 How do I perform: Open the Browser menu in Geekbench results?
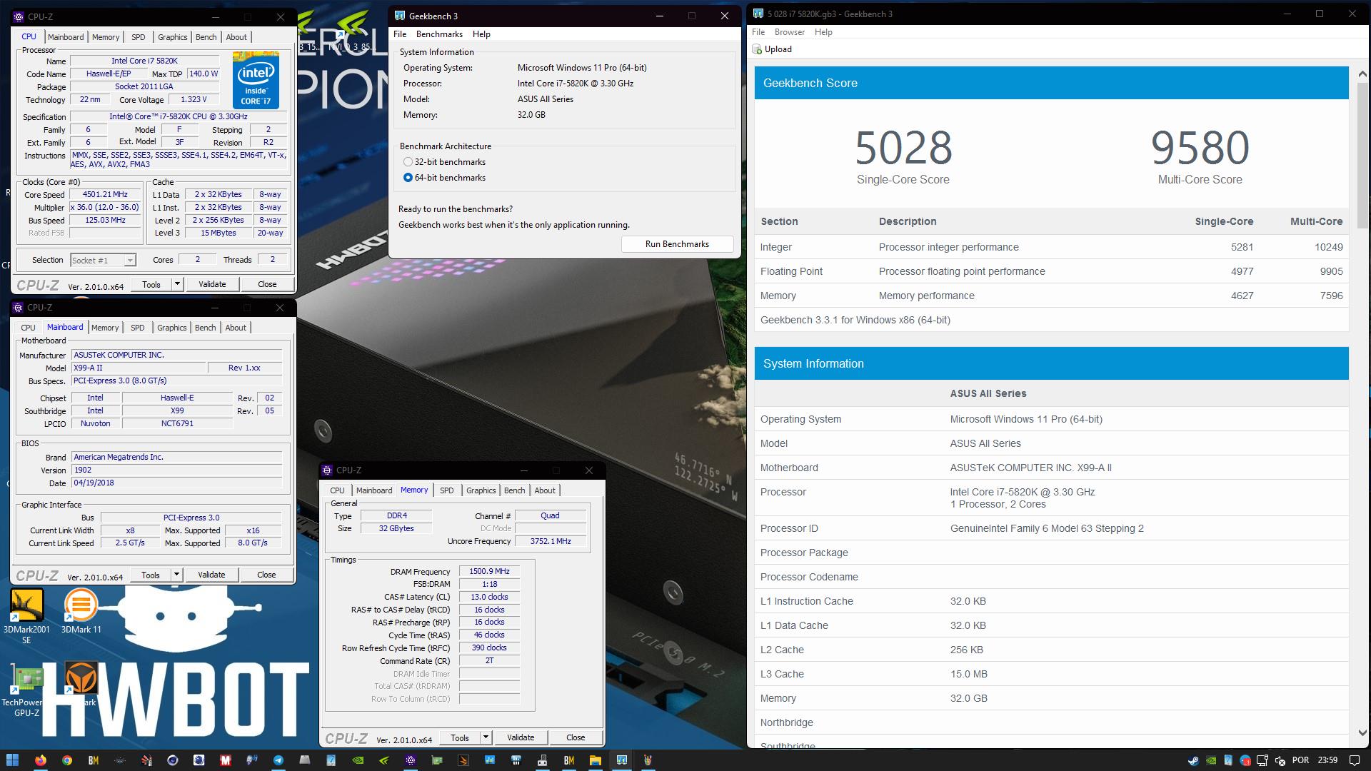pos(790,32)
